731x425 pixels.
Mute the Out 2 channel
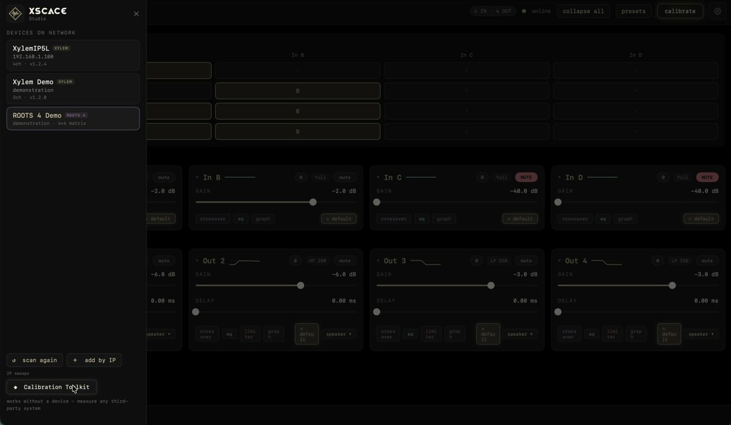345,261
